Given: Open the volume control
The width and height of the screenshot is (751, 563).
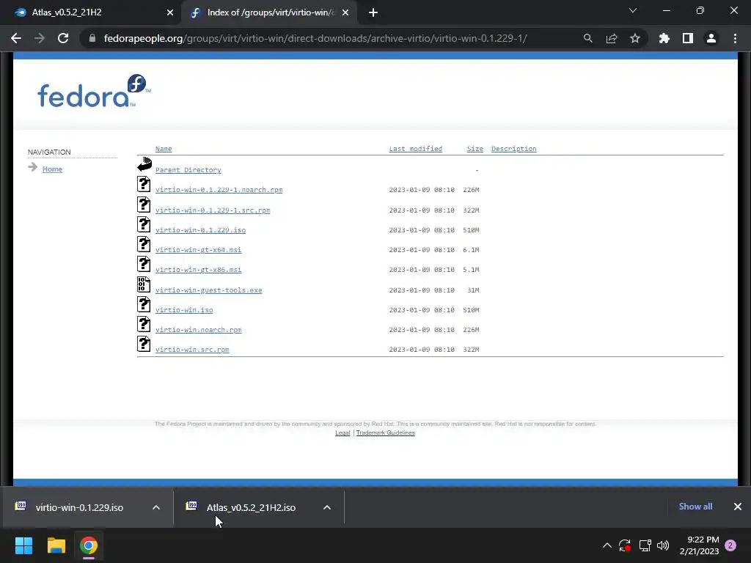Looking at the screenshot, I should [663, 545].
